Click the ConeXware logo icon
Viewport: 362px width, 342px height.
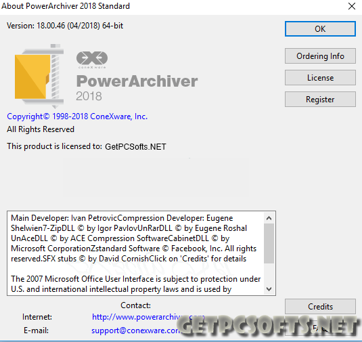tap(92, 60)
